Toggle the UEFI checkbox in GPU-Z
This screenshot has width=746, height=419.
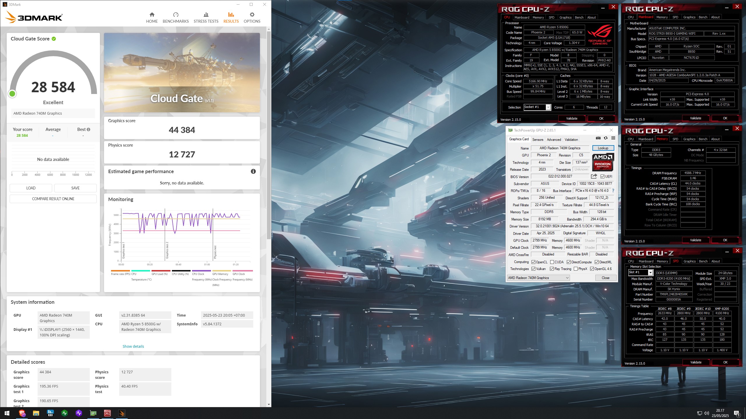(x=602, y=177)
